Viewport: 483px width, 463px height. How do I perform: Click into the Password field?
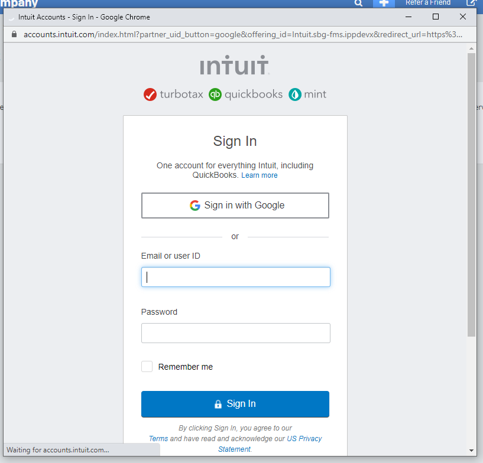(236, 333)
